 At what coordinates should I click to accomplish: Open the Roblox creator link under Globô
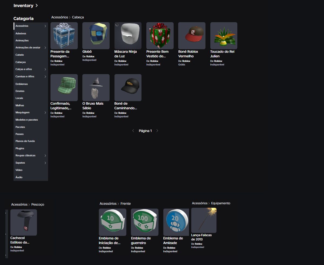click(90, 57)
